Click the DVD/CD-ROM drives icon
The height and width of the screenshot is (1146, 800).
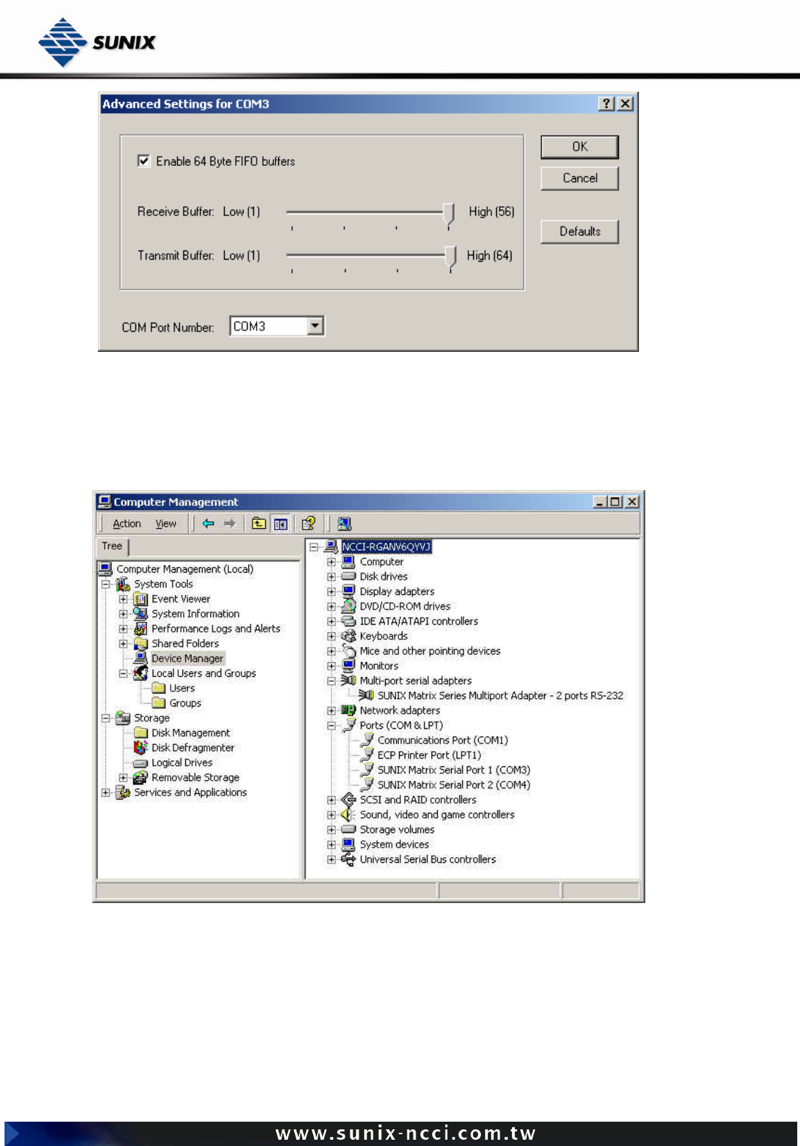[349, 607]
